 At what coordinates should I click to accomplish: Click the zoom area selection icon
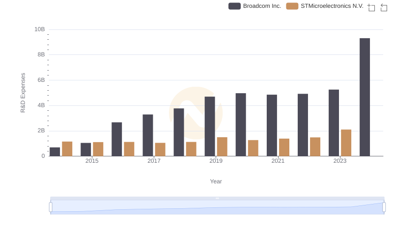[371, 7]
